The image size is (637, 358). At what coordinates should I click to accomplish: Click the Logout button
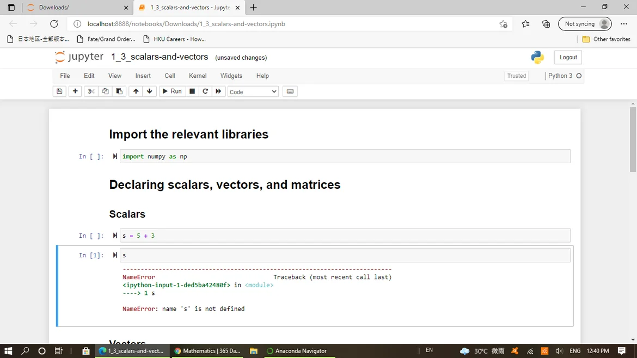pos(568,57)
